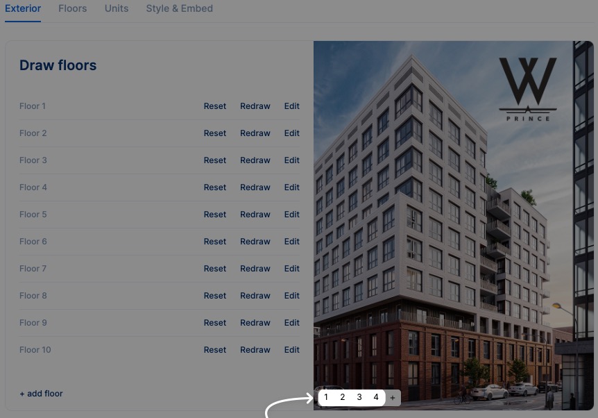
Task: Redraw Floor 1
Action: pos(255,106)
